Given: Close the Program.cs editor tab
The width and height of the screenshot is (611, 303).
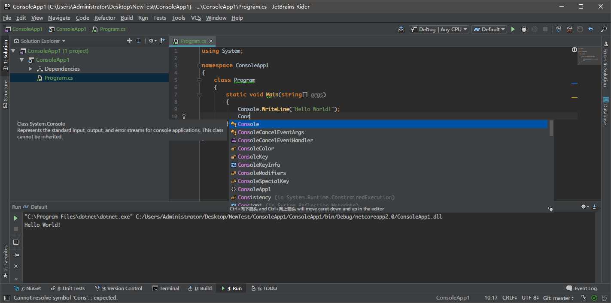Looking at the screenshot, I should [x=211, y=41].
